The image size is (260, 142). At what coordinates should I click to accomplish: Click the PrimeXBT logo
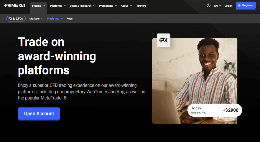pos(15,6)
